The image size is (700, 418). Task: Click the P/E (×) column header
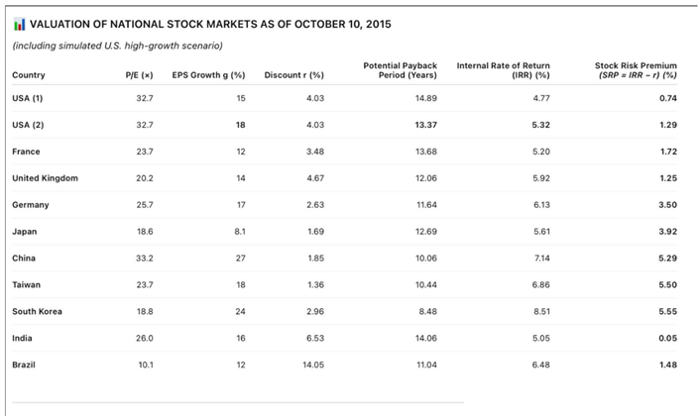coord(142,75)
